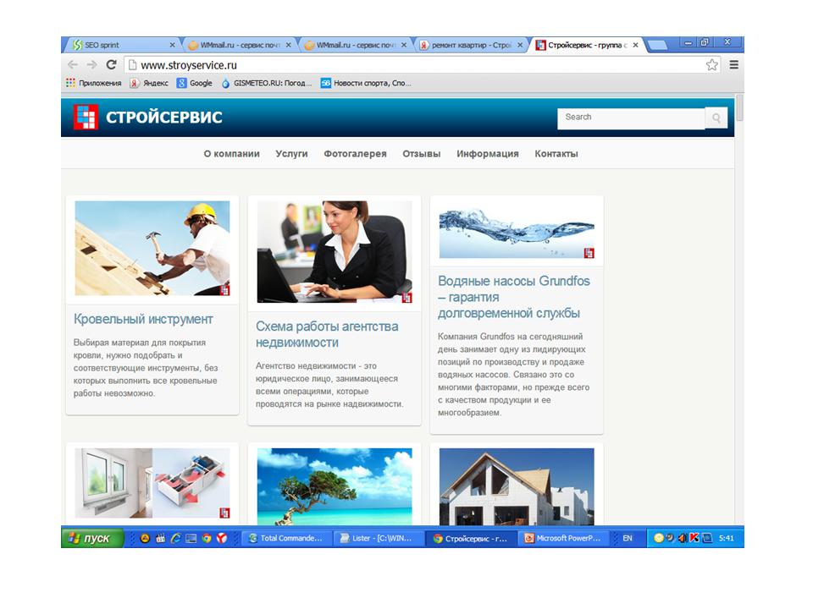813x609 pixels.
Task: Open the О компании menu item
Action: point(231,154)
